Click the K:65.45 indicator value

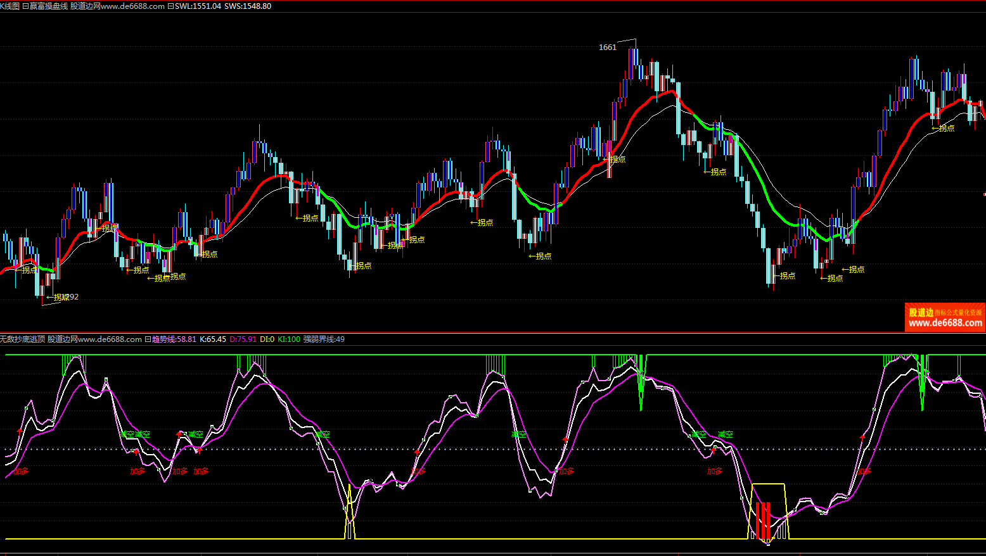pos(213,339)
